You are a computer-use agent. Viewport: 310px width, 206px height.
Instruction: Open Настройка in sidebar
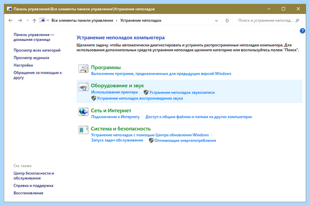pos(23,65)
